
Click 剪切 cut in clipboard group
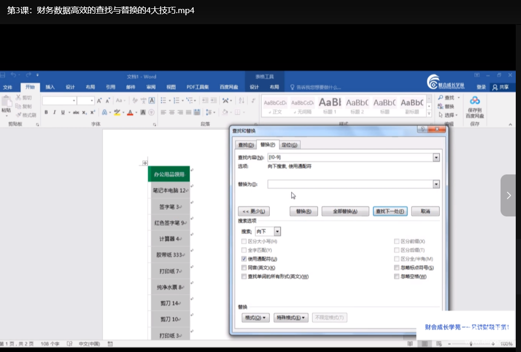[24, 98]
